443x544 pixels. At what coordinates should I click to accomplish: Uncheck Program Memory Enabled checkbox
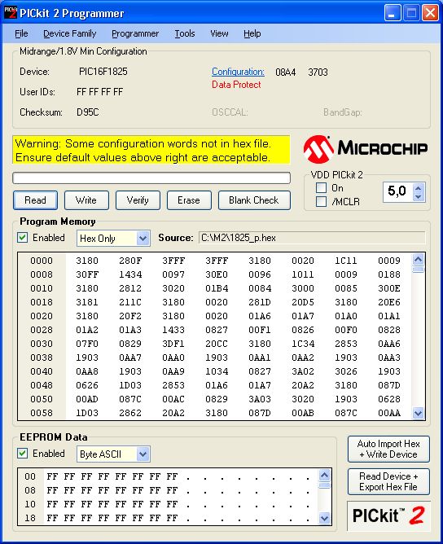coord(23,238)
